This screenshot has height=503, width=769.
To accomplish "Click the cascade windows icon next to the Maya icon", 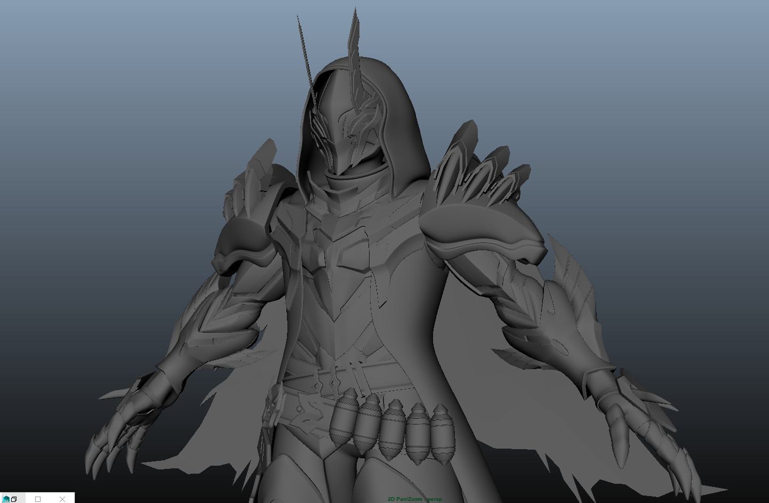I will click(x=14, y=499).
